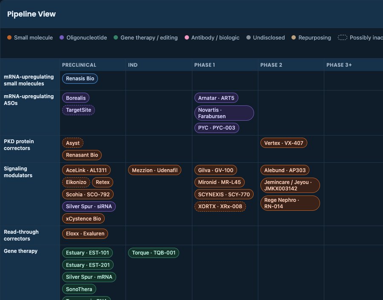Click the Oligonucleotide purple legend dot
Screen dimensions: 383x300
click(x=62, y=37)
